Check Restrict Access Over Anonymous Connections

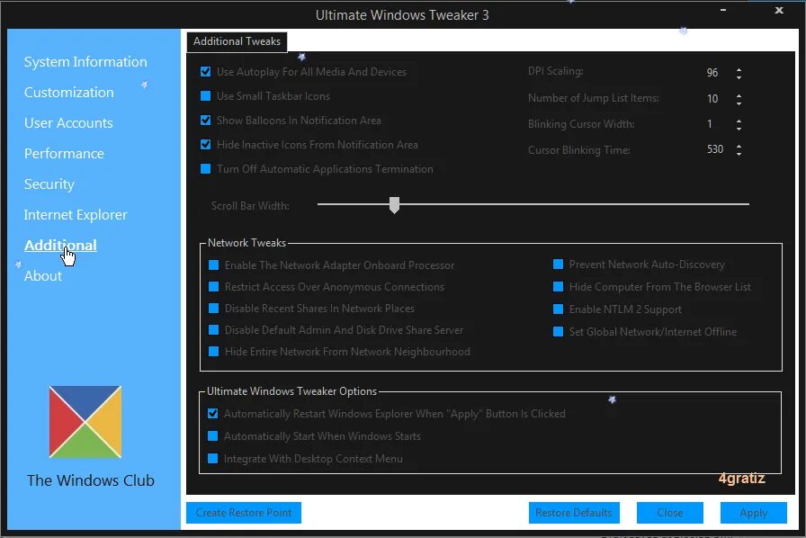point(213,286)
